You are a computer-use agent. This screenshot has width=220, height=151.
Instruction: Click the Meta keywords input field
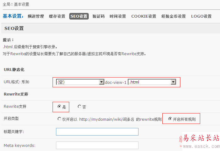point(97,145)
